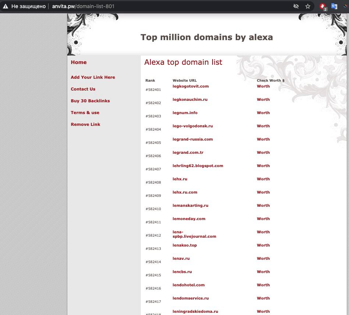Viewport: 349px width, 315px height.
Task: Click the crossed-out eye icon in the address bar
Action: [x=296, y=6]
